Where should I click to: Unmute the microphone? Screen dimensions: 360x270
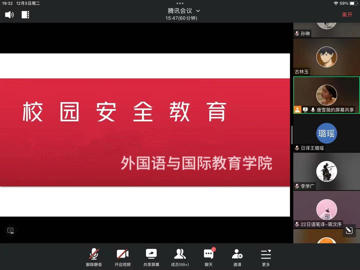(94, 257)
